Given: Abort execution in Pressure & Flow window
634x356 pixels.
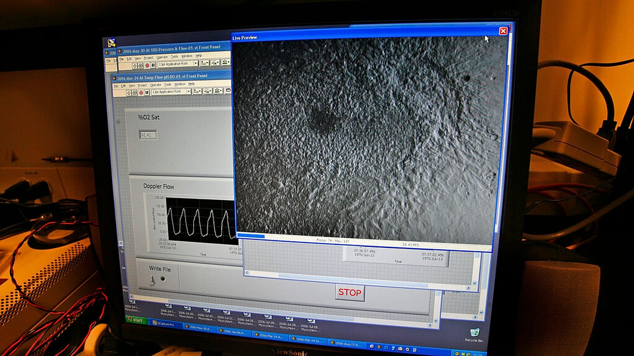Looking at the screenshot, I should [147, 65].
